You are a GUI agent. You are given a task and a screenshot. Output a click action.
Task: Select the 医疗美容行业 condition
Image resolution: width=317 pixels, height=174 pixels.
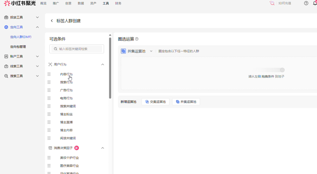pyautogui.click(x=69, y=166)
